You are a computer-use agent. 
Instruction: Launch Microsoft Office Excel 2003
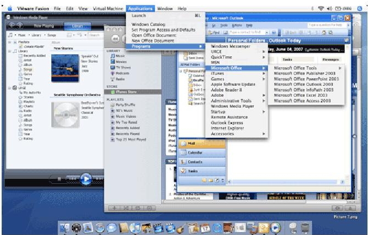[306, 95]
